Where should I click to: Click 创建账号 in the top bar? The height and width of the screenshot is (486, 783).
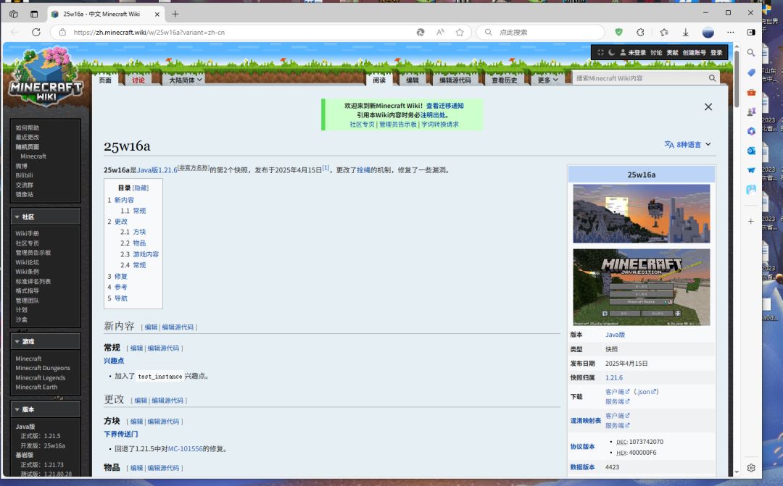point(694,52)
